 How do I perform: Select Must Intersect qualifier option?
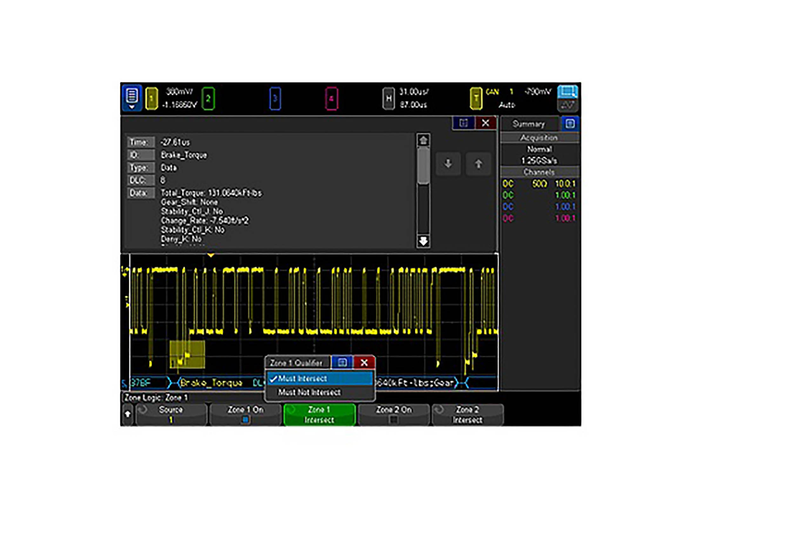point(302,378)
